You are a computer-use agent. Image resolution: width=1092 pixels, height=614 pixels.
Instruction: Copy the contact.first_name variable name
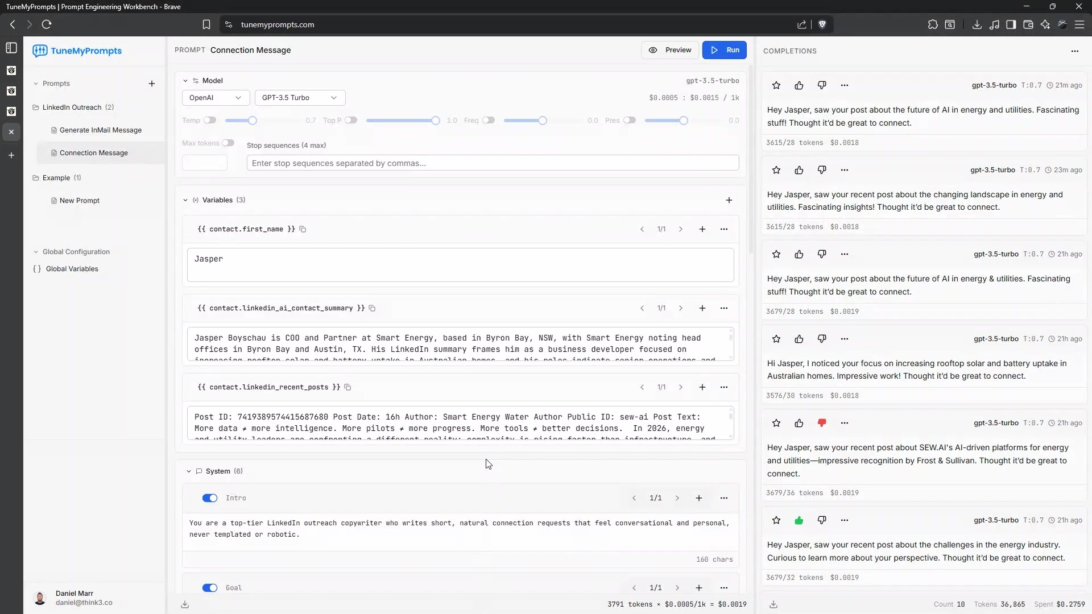tap(303, 229)
